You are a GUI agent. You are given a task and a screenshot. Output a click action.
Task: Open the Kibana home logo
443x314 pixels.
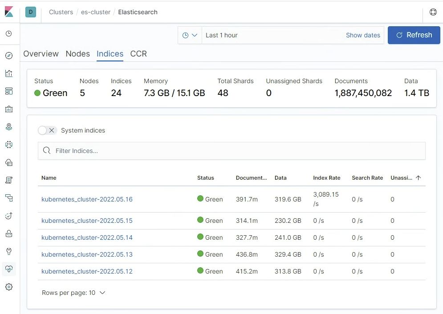coord(9,12)
